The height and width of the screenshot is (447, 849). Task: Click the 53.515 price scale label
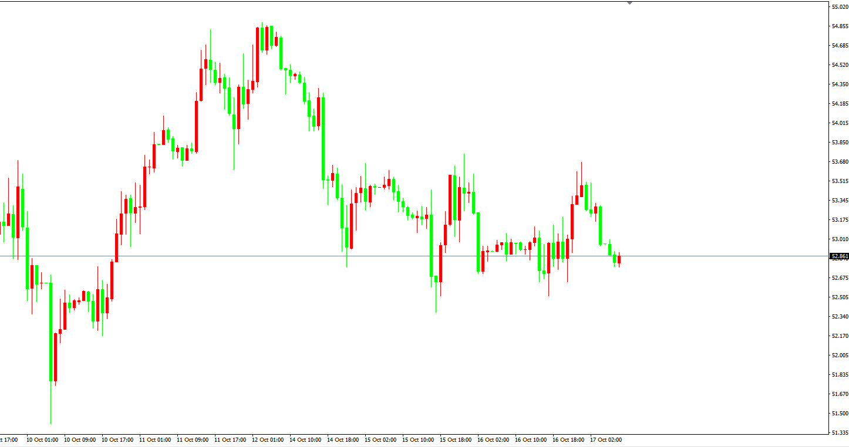[x=839, y=181]
